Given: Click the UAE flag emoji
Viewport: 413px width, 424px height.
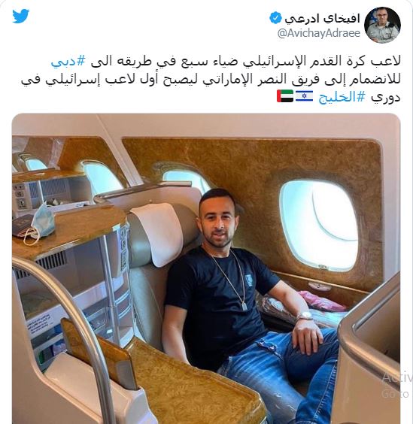Looking at the screenshot, I should 285,96.
